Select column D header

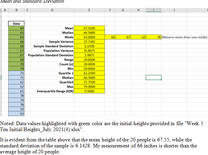click(52, 10)
